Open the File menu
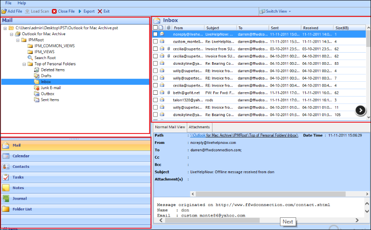 [8, 3]
